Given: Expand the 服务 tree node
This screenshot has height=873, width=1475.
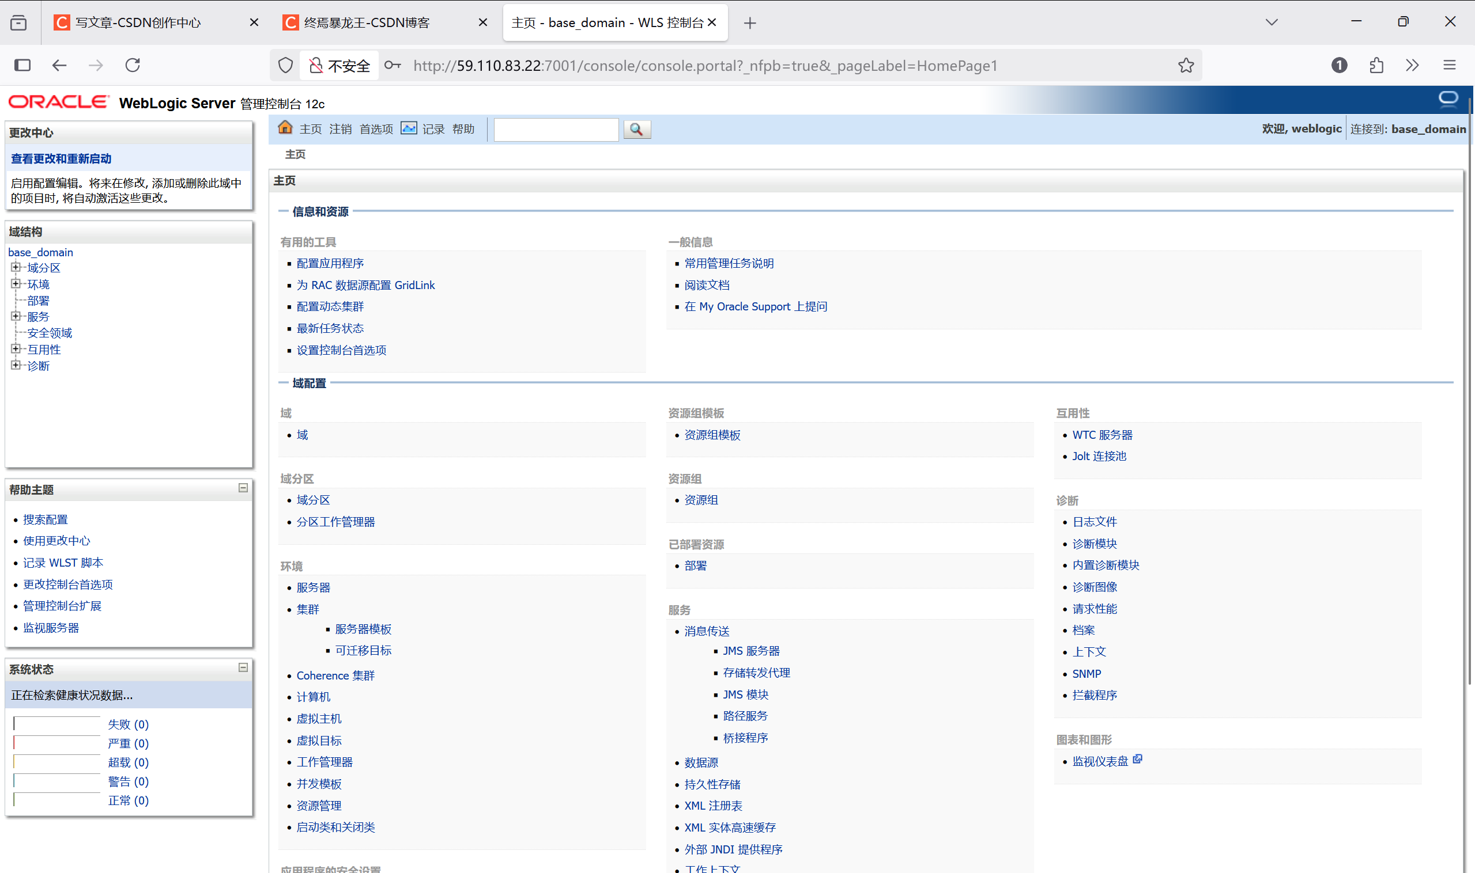Looking at the screenshot, I should click(16, 316).
